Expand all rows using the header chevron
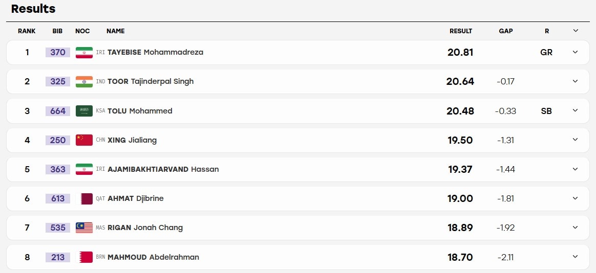The height and width of the screenshot is (273, 596). (576, 31)
